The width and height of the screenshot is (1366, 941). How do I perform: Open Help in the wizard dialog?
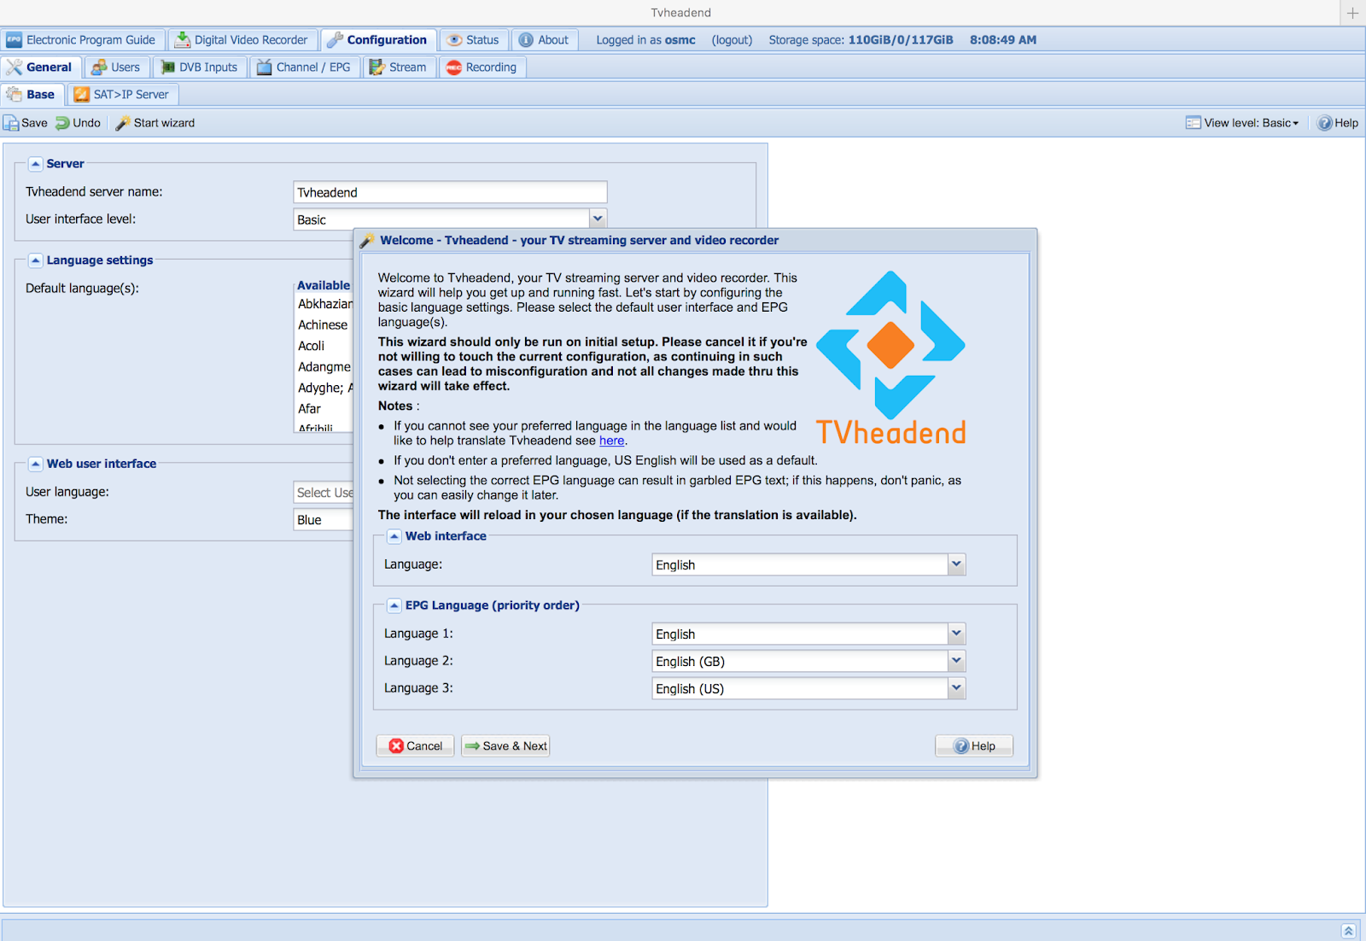coord(974,746)
